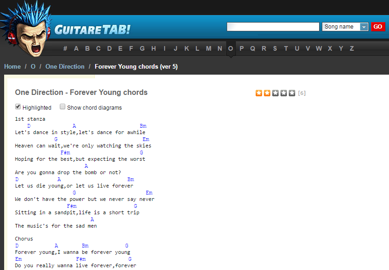389x270 pixels.
Task: Click the A chord above 'sad men'
Action: click(x=92, y=219)
